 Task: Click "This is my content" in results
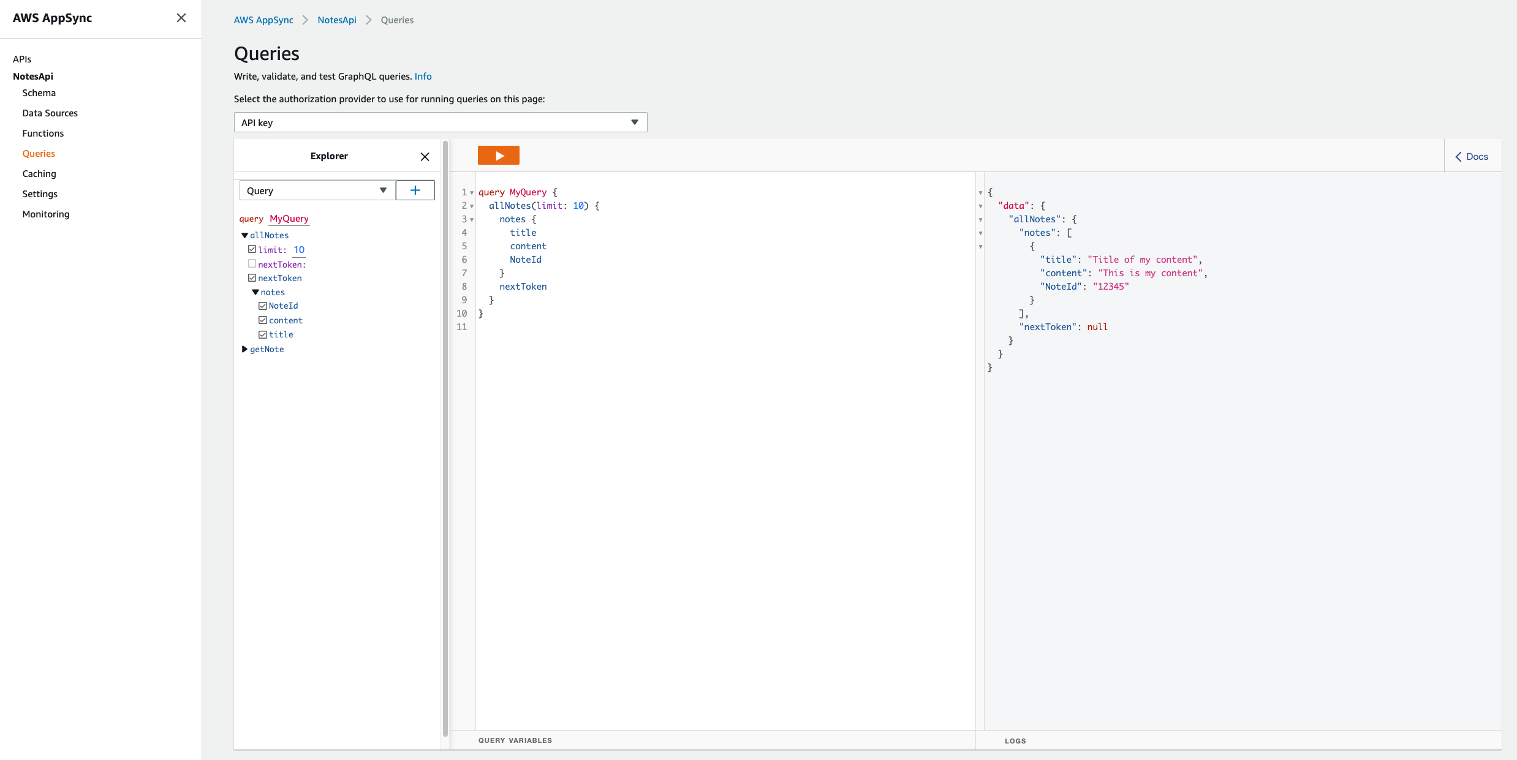tap(1151, 273)
